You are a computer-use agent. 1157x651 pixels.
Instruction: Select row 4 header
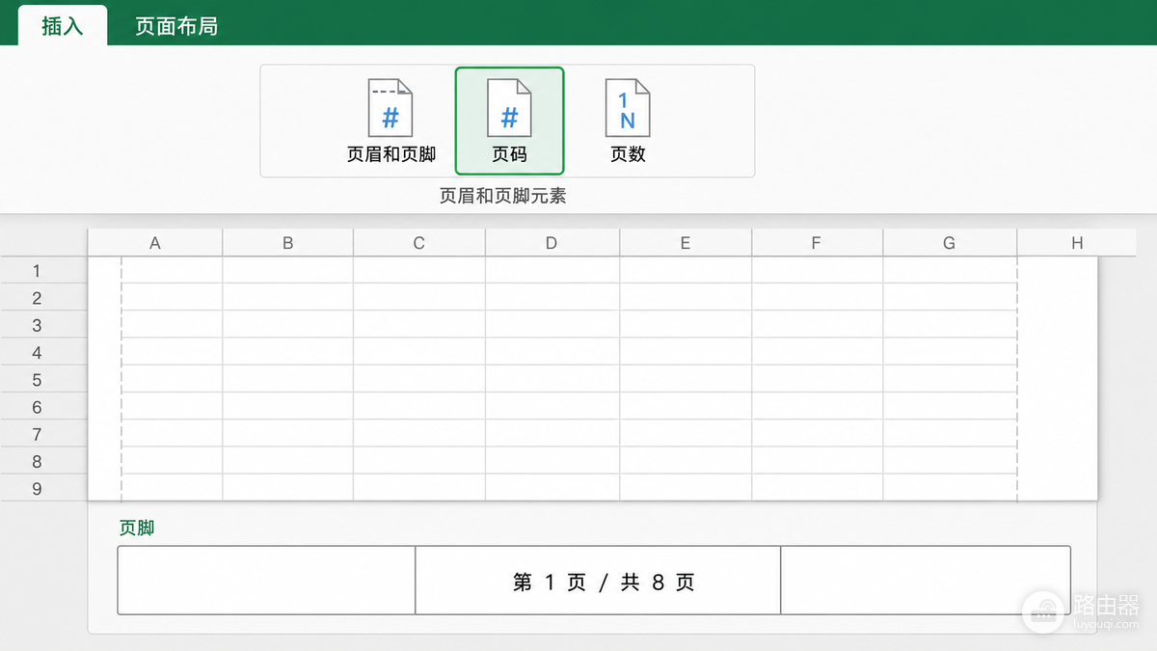click(x=43, y=353)
